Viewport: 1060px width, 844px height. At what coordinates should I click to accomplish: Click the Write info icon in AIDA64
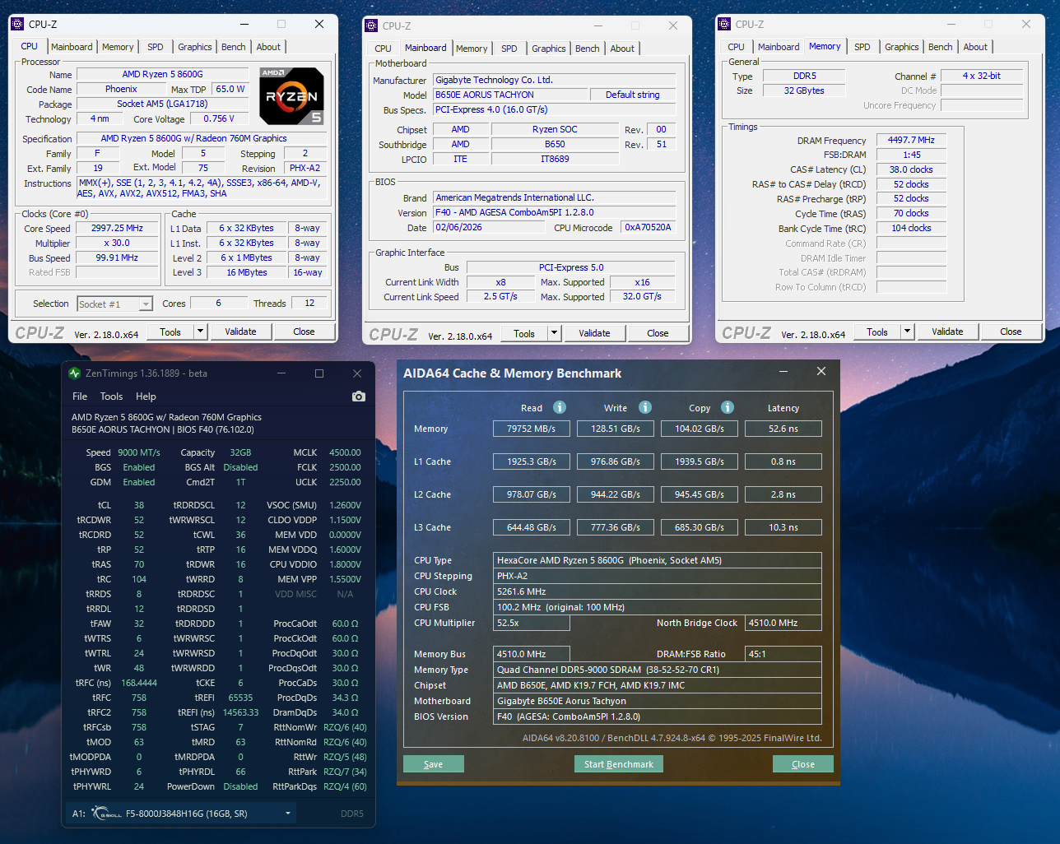(x=645, y=407)
